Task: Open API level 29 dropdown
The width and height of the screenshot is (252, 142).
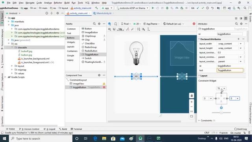Action: point(137,24)
